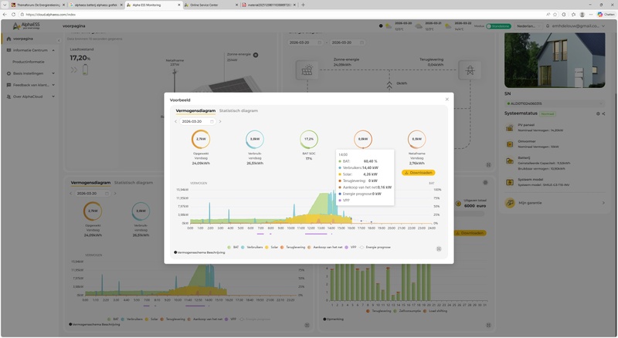Screen dimensions: 618x338
Task: Click the Verbruik-vandaag 3,0kW gauge in dialog
Action: click(255, 139)
